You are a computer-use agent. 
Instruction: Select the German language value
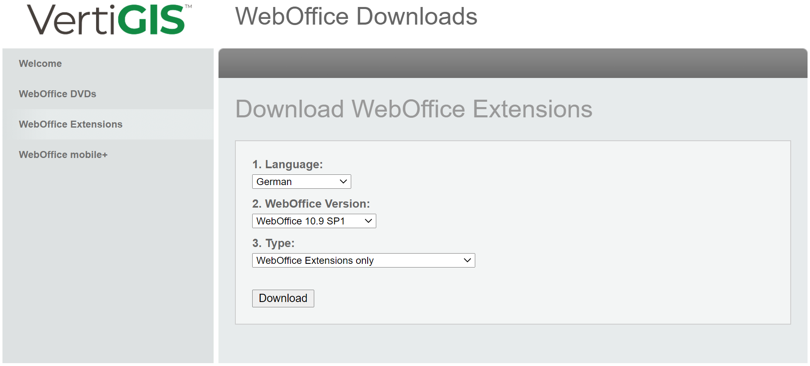pos(274,181)
